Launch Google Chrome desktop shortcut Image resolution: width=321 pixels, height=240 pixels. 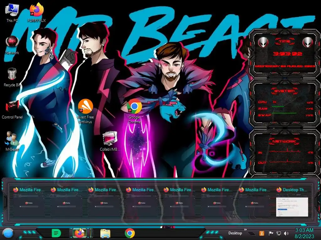point(134,111)
